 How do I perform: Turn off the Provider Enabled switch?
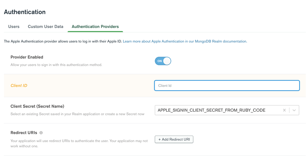click(163, 61)
